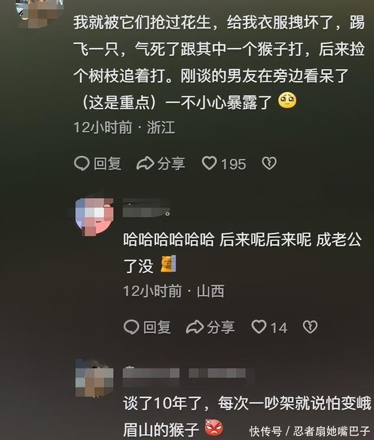The image size is (374, 440).
Task: Click 分享 label under the first comment
Action: 171,164
